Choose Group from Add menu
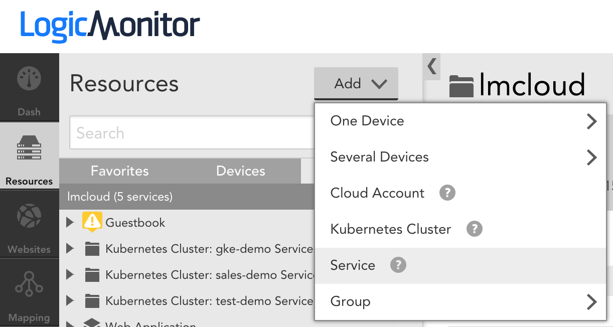This screenshot has height=327, width=613. coord(459,301)
